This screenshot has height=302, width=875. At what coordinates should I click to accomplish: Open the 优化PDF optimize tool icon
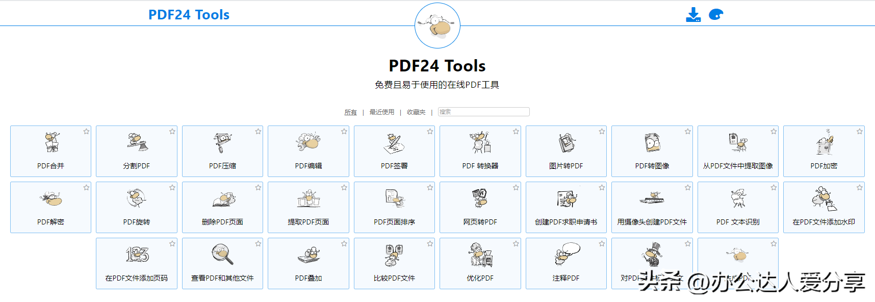480,255
